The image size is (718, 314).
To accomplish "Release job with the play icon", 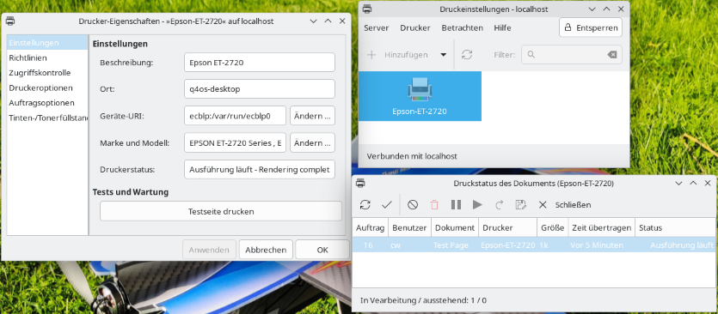I will 477,205.
